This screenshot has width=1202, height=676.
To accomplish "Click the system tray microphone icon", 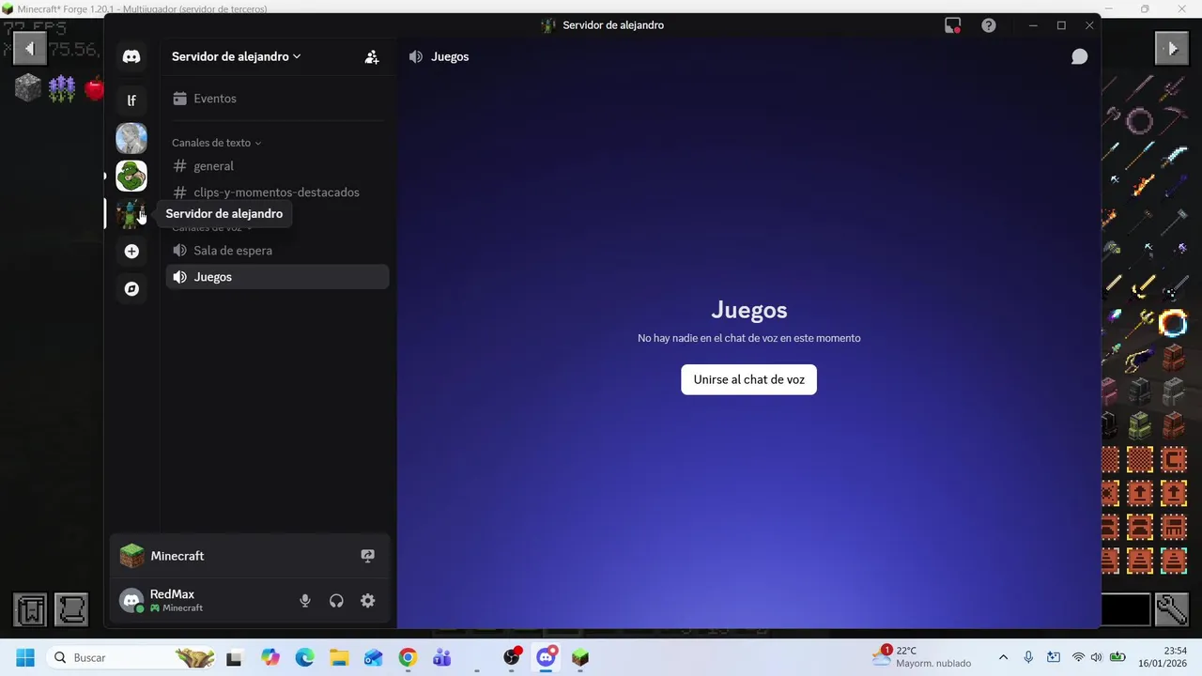I will coord(1028,657).
